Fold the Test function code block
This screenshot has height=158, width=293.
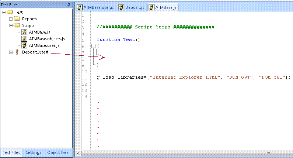click(93, 46)
